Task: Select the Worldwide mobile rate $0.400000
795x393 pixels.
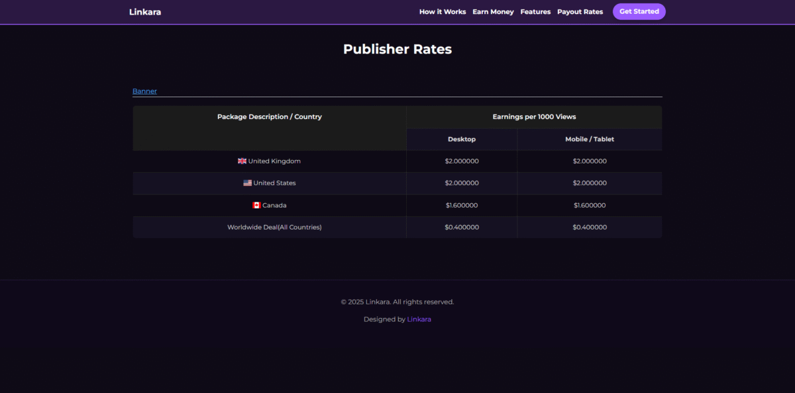Action: [x=590, y=227]
